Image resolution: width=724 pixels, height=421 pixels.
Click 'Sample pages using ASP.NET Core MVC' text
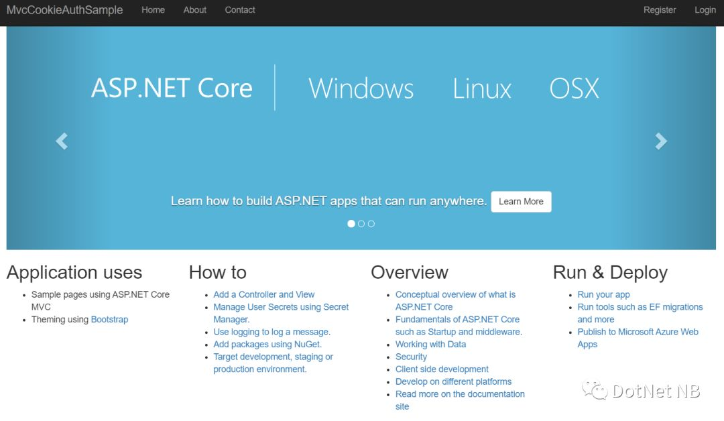(x=100, y=300)
